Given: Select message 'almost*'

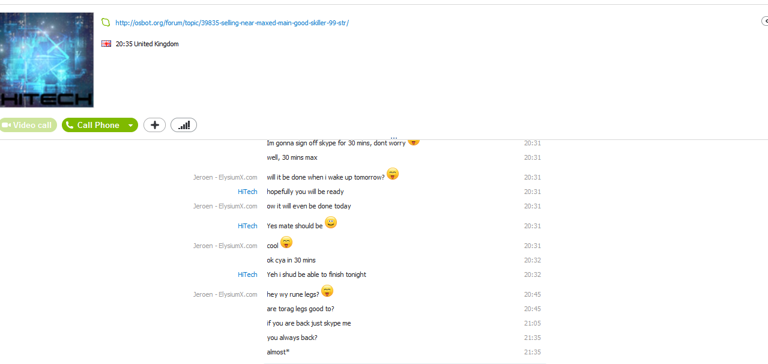Looking at the screenshot, I should tap(278, 352).
